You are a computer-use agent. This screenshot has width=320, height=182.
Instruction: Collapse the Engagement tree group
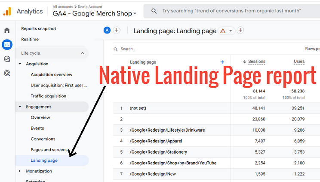point(20,107)
